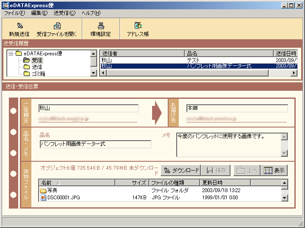This screenshot has width=305, height=228.
Task: Select the ゴミ箱 tree item label
Action: pyautogui.click(x=39, y=73)
